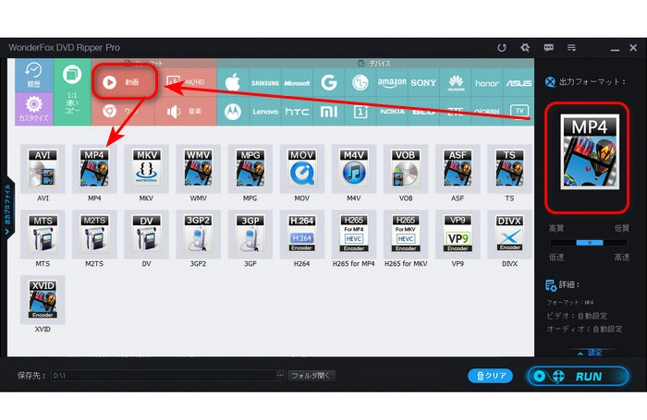This screenshot has width=647, height=420.
Task: Open the settings gear in title bar
Action: (x=525, y=48)
